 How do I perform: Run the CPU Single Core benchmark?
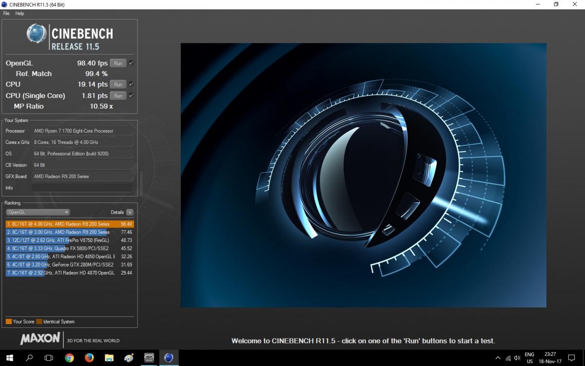pos(118,96)
